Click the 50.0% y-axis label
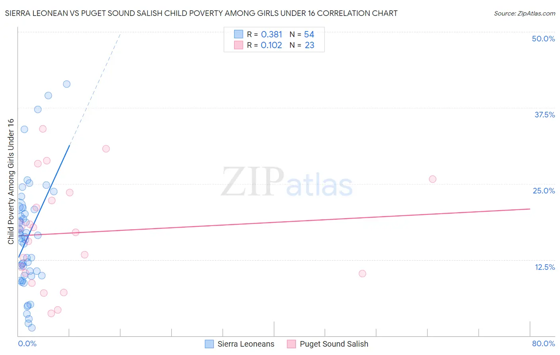This screenshot has width=560, height=355. point(543,39)
